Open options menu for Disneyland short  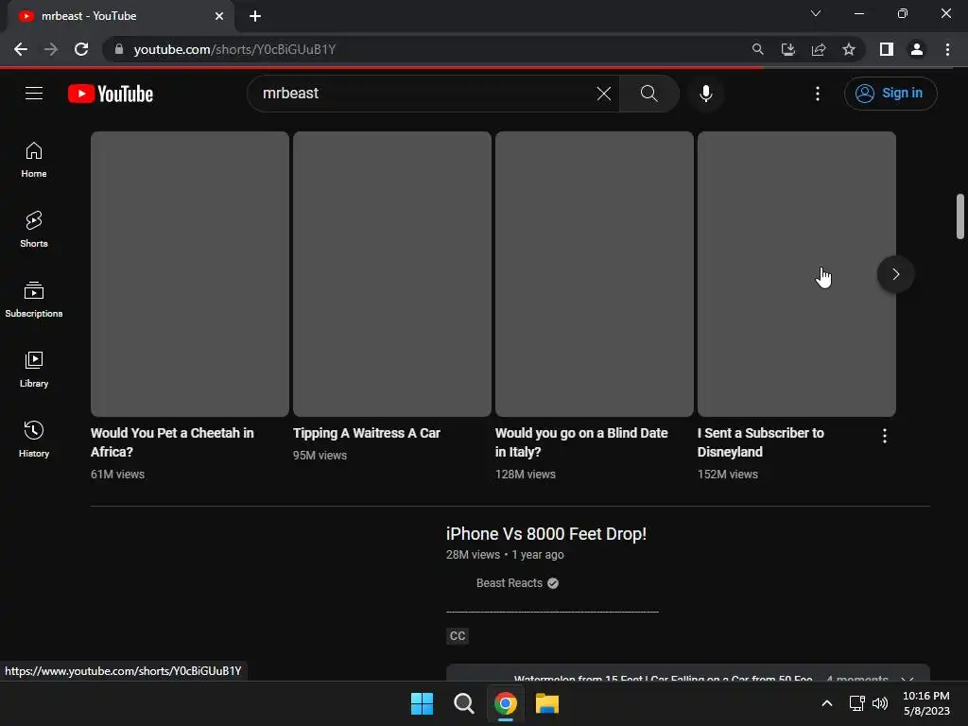[885, 436]
